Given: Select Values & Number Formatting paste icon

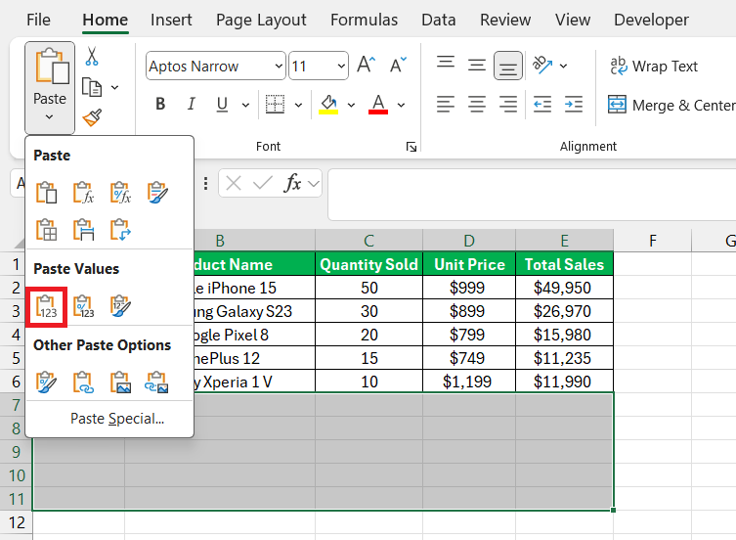Looking at the screenshot, I should pyautogui.click(x=83, y=306).
